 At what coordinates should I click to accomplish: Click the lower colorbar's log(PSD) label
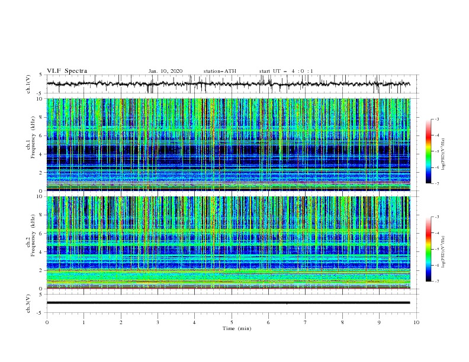(x=443, y=252)
